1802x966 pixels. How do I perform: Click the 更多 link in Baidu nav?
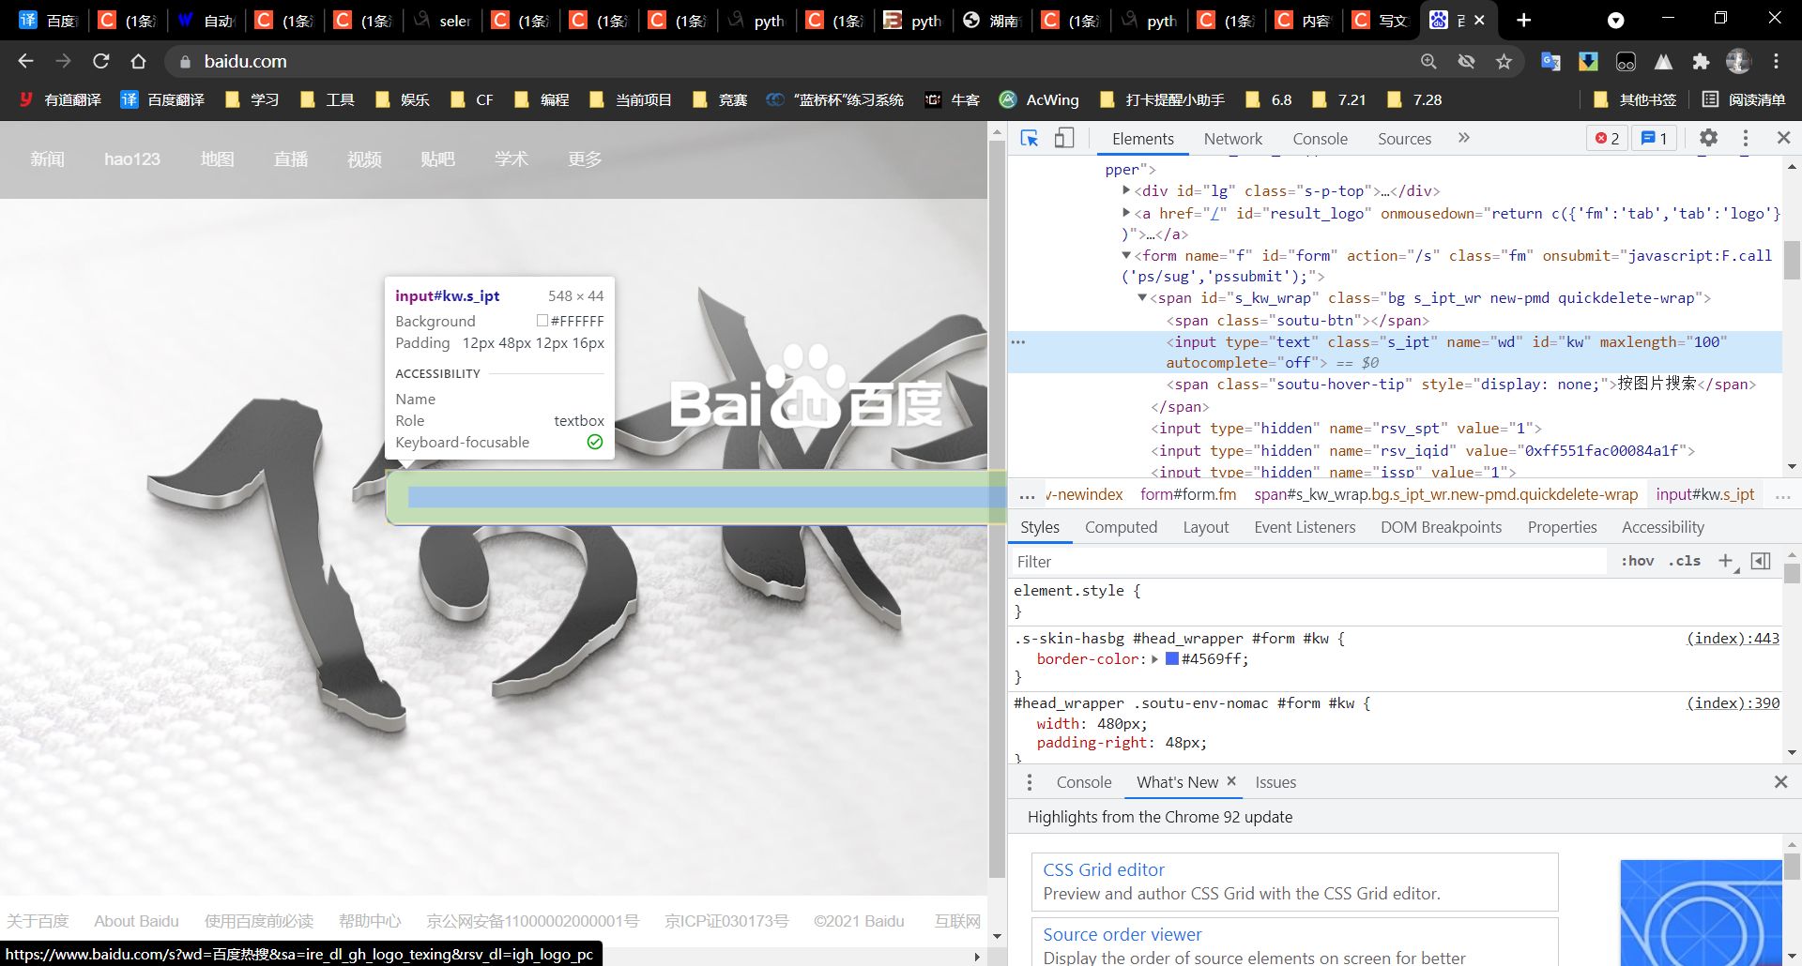(x=585, y=159)
